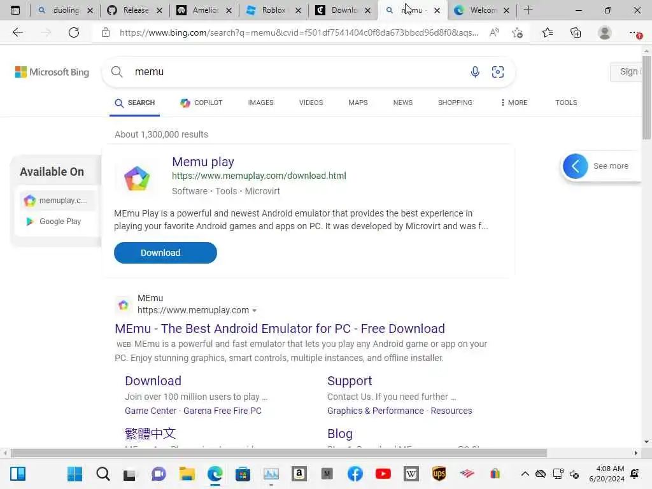Open Garena Free Fire PC link
The image size is (652, 489).
click(x=222, y=411)
